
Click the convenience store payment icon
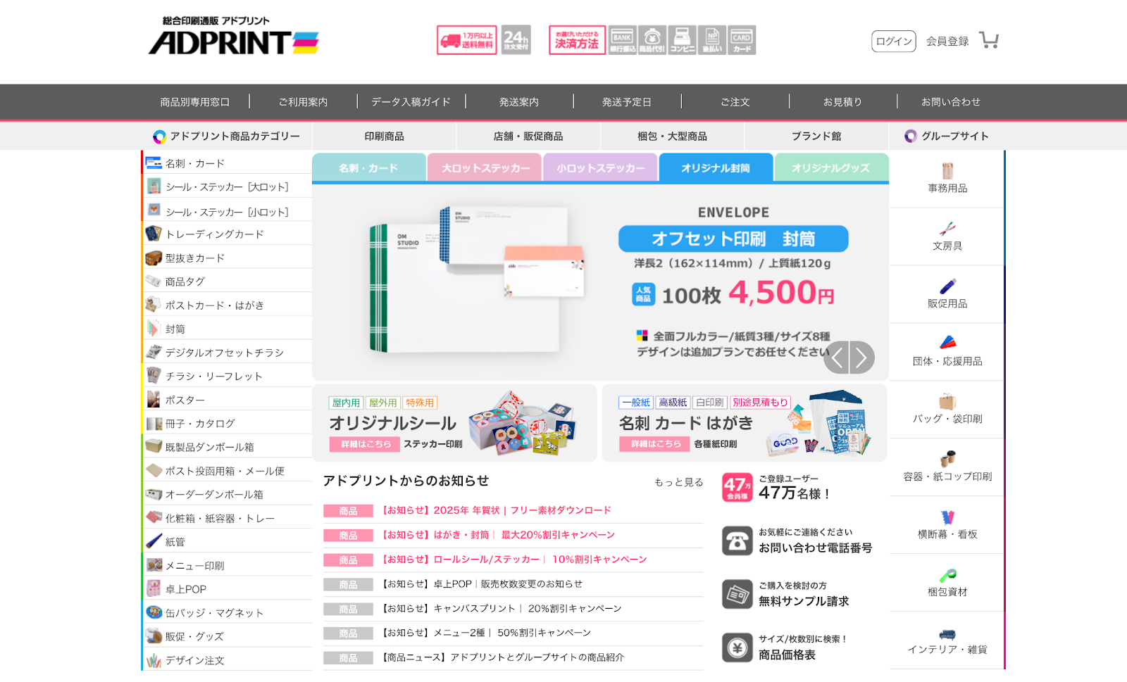point(682,40)
